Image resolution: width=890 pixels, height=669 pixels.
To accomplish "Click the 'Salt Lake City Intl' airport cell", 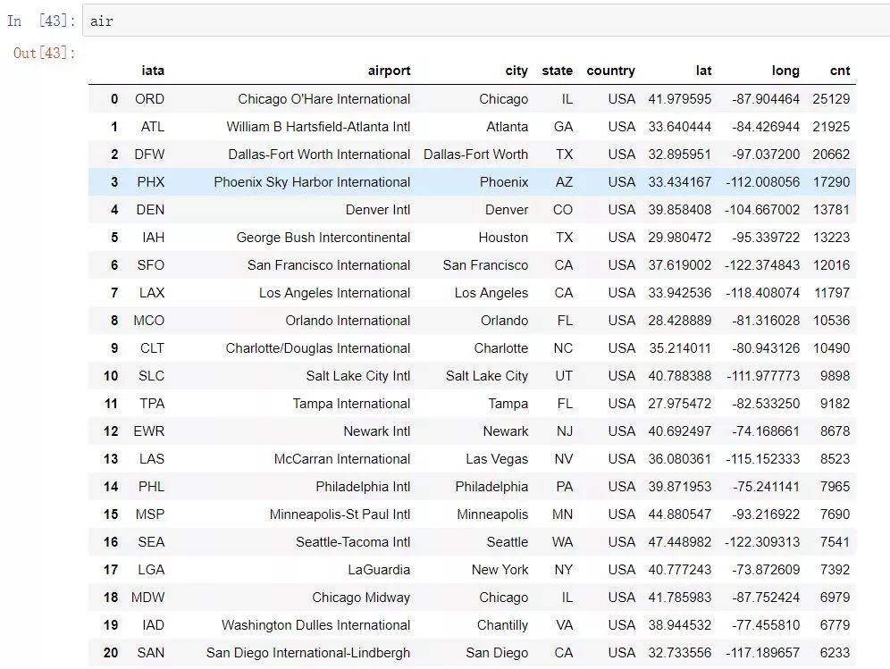I will click(357, 376).
